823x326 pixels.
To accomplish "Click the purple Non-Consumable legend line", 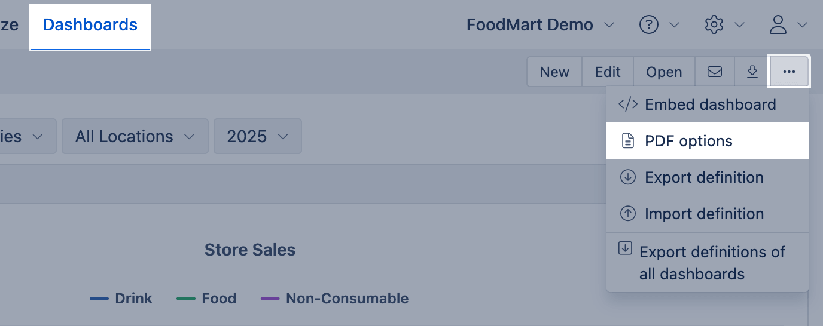I will coord(270,298).
